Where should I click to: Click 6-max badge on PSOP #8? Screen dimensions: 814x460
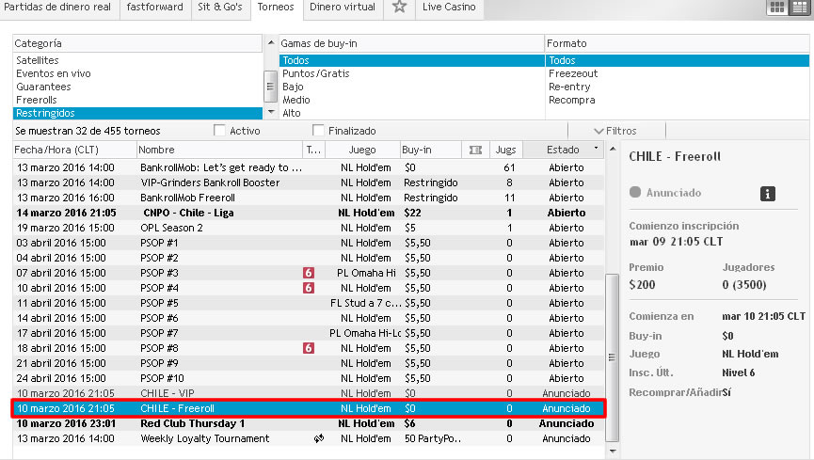tap(308, 348)
